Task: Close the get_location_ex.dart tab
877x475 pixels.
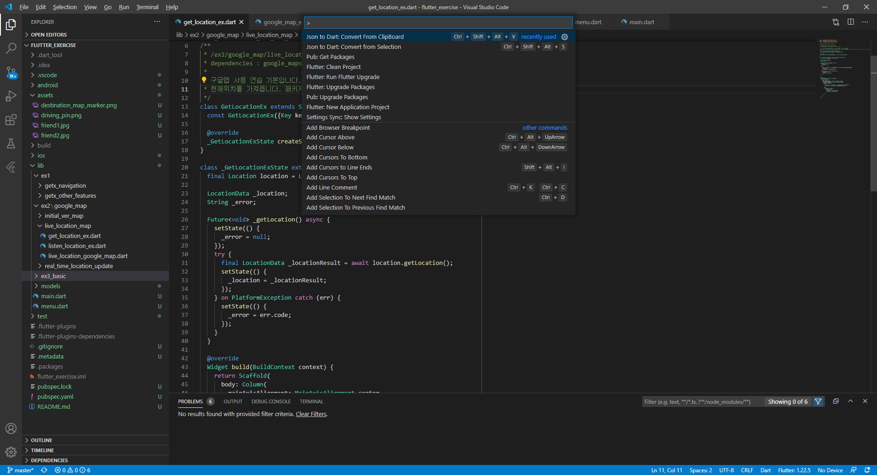Action: [x=241, y=22]
